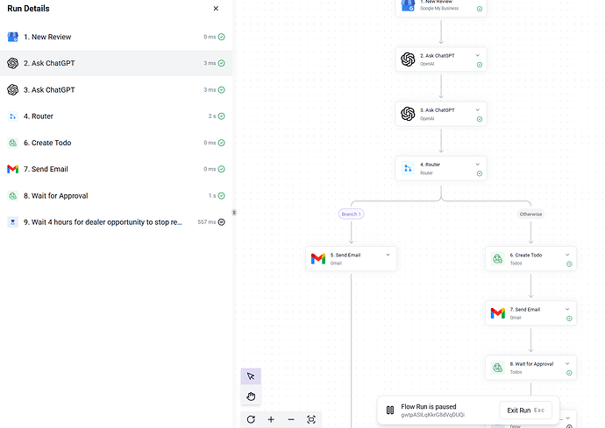Click the "557 ms" duration of step 9
Screen dimensions: 605x428
tap(206, 222)
